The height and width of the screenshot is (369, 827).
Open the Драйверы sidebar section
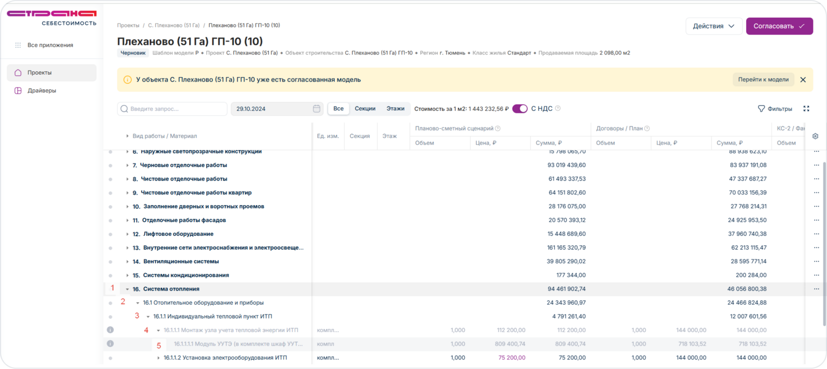(x=42, y=90)
